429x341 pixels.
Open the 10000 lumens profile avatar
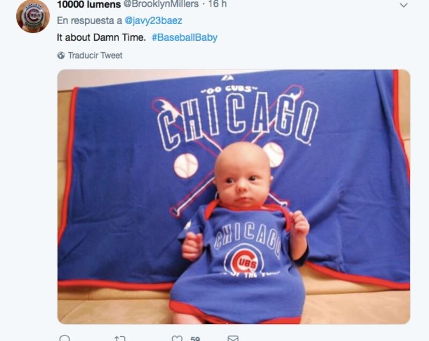(x=33, y=16)
